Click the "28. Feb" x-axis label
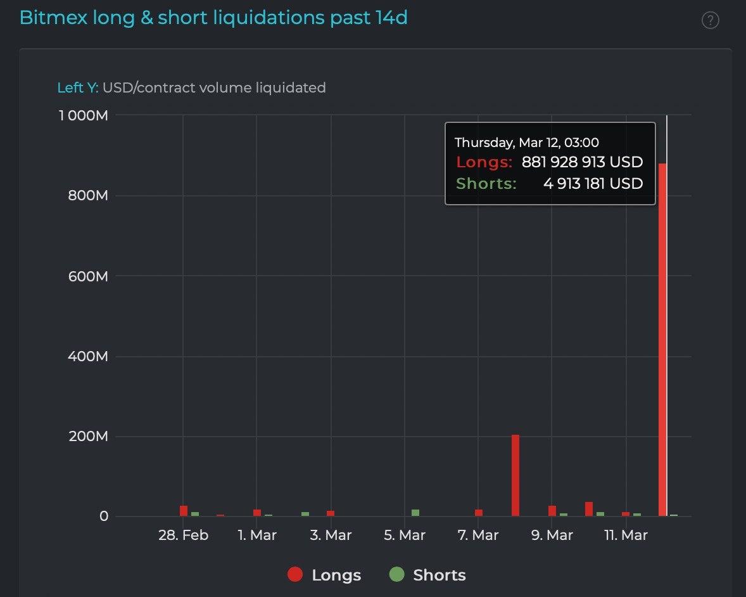Screen dimensions: 746x597 click(x=183, y=536)
